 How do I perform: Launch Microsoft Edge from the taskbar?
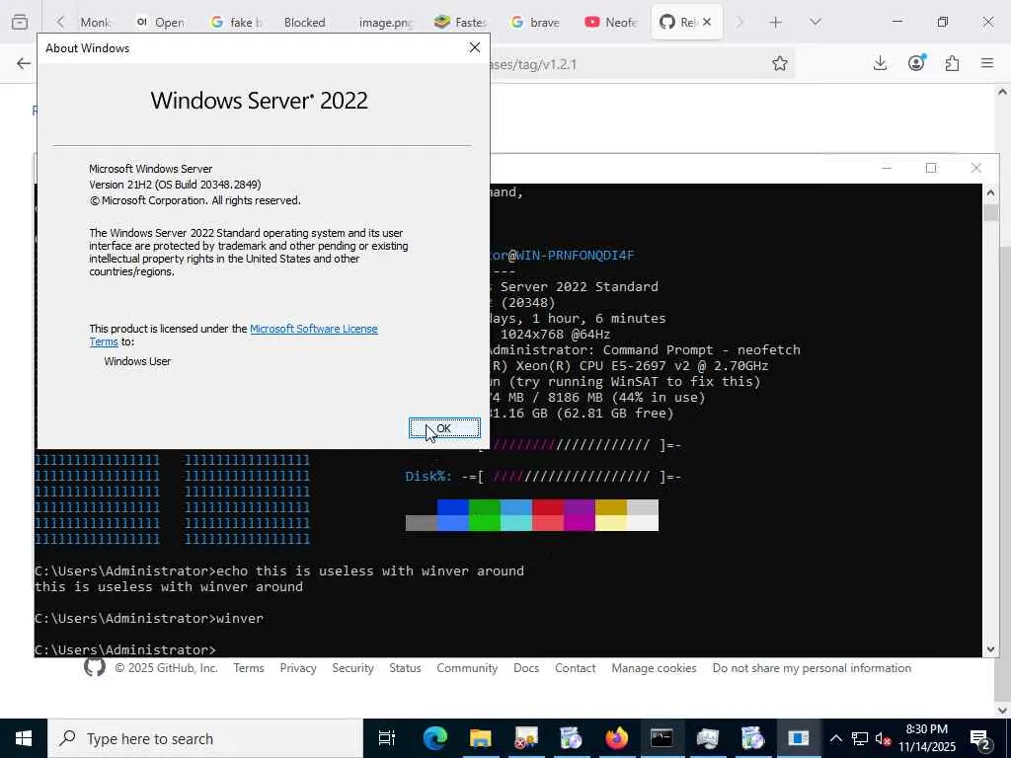point(435,738)
